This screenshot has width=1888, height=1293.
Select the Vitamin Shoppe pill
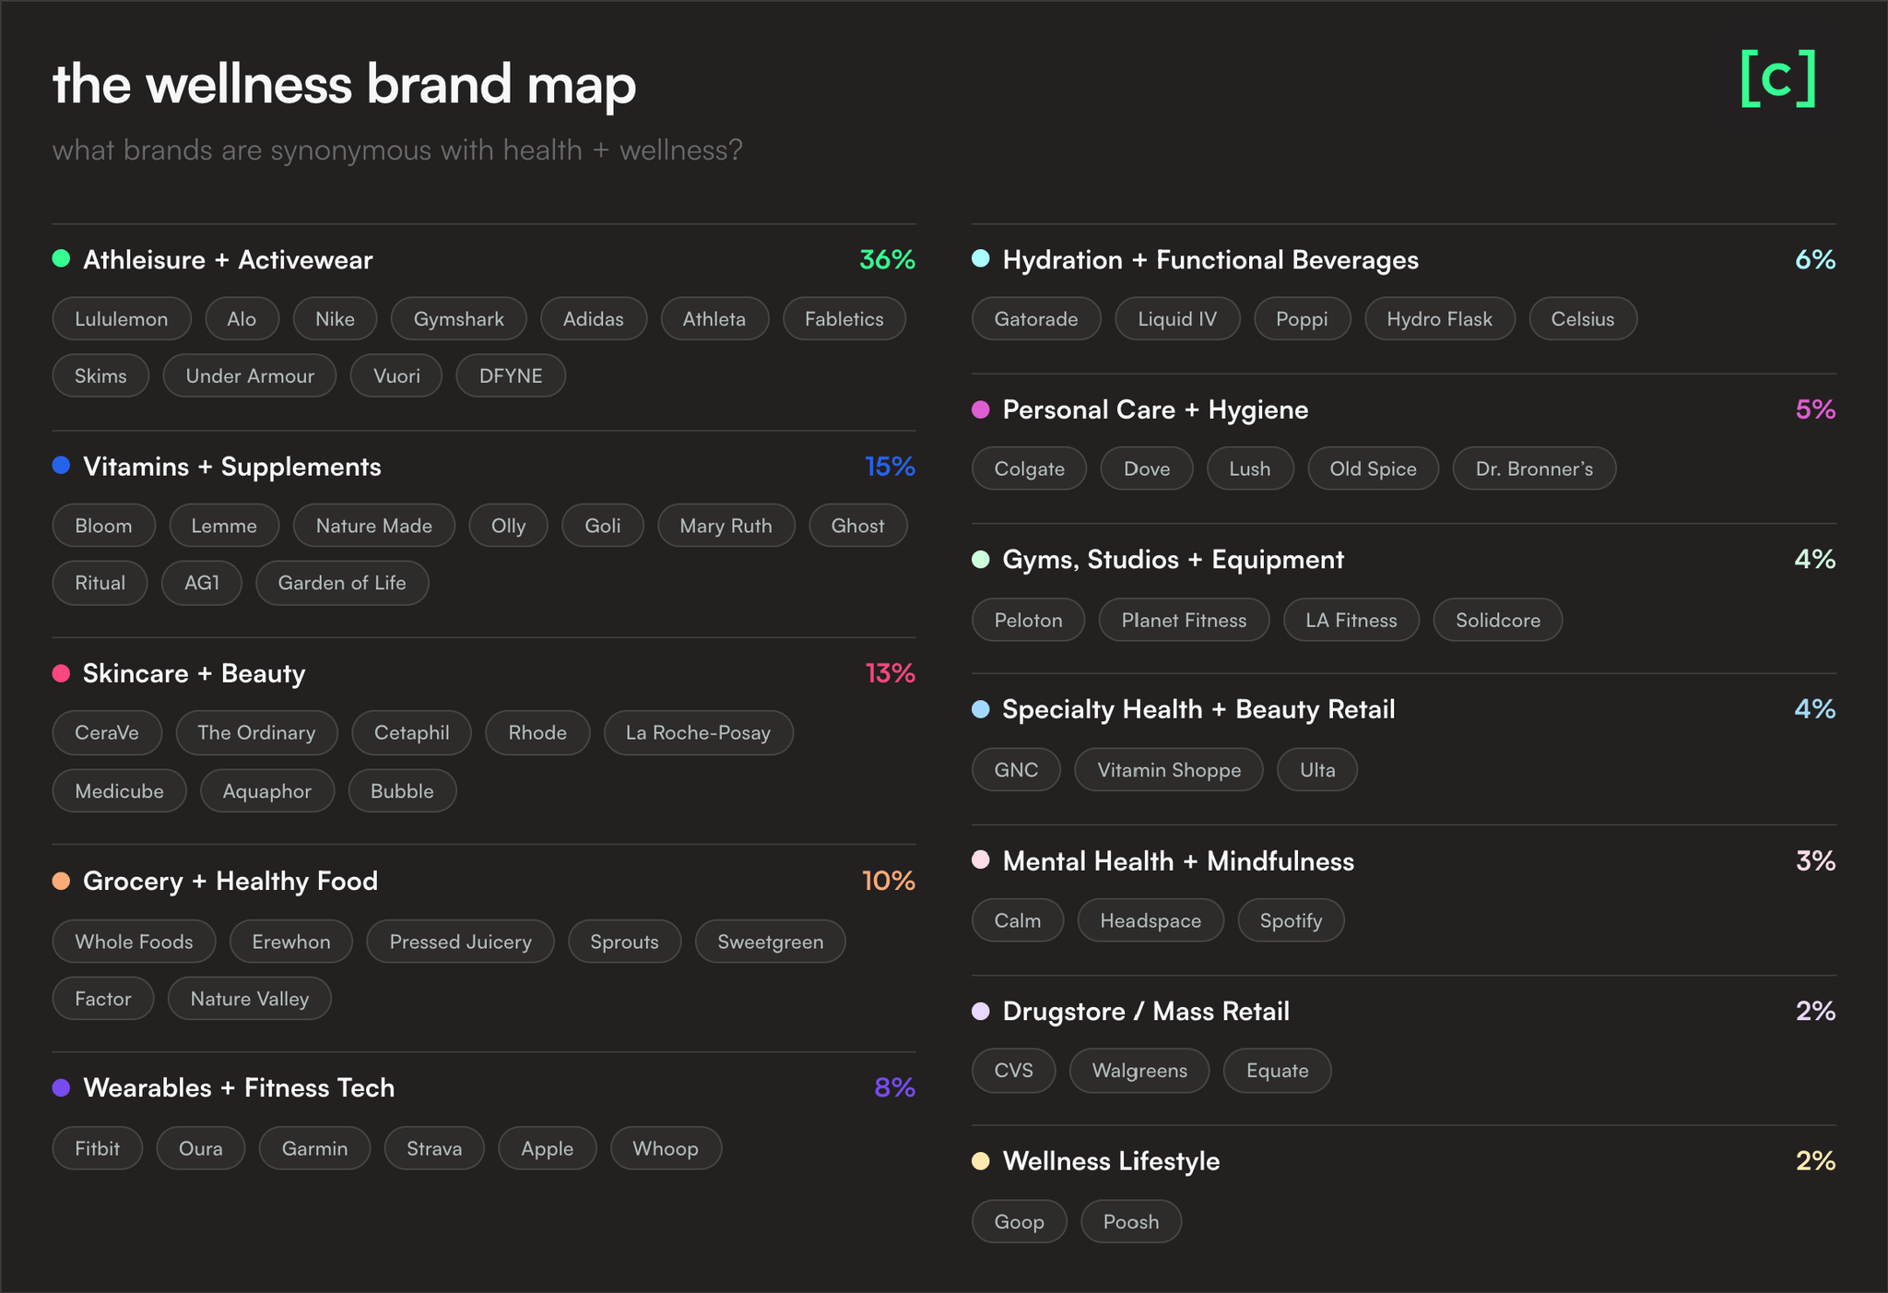[x=1169, y=770]
